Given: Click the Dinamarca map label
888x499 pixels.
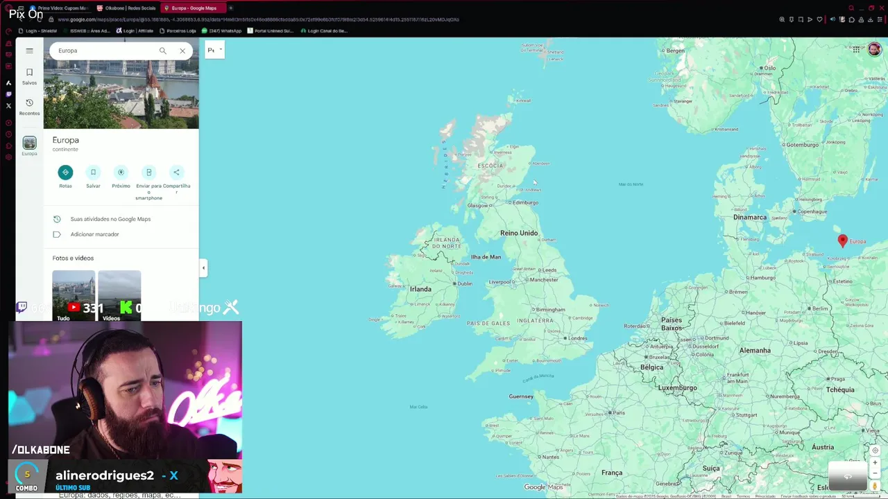Looking at the screenshot, I should tap(750, 217).
